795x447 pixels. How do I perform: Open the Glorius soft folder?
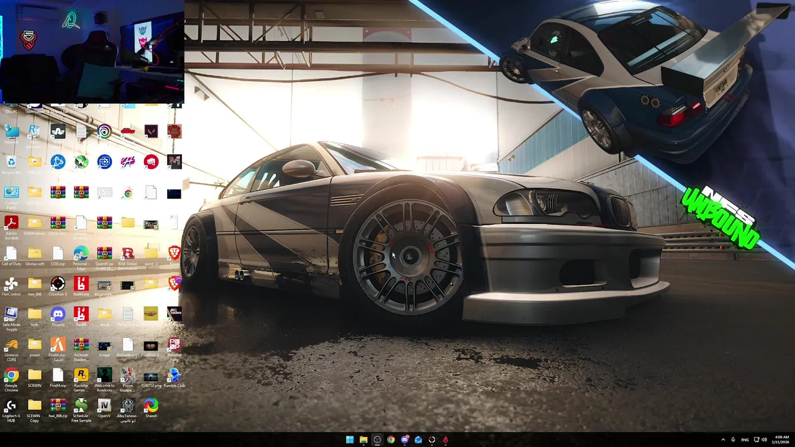point(35,256)
